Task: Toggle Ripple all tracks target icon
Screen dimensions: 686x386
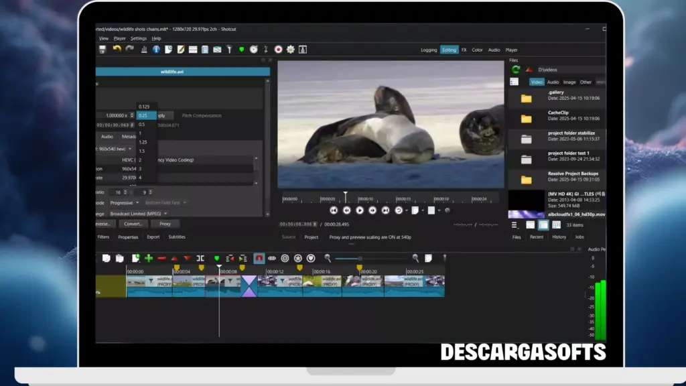Action: (285, 258)
